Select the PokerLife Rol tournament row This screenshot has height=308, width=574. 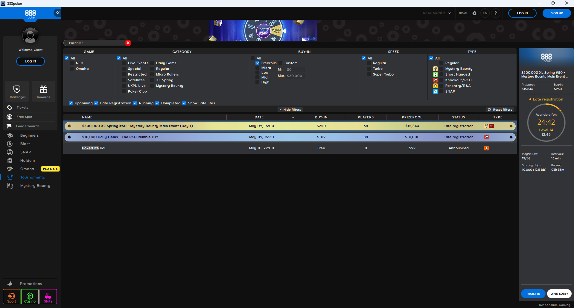pyautogui.click(x=290, y=148)
